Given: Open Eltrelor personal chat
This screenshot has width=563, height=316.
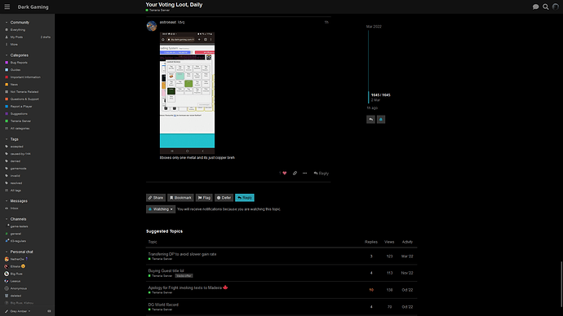Looking at the screenshot, I should 15,266.
